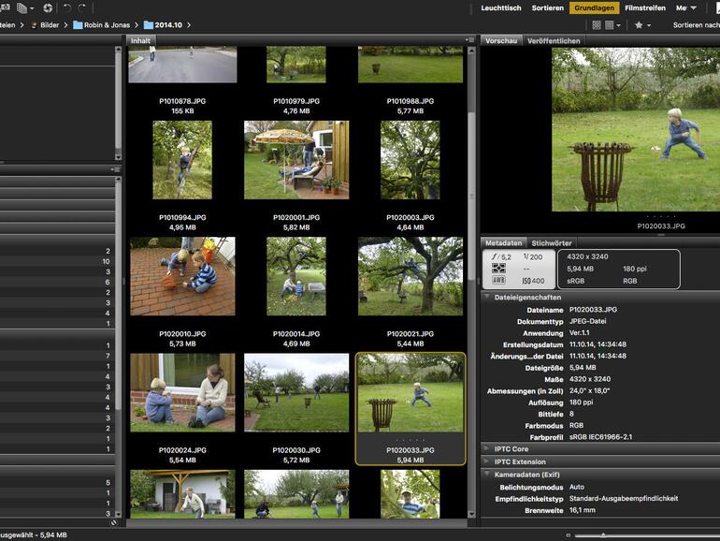Select thumbnail P1020003.JPG
The image size is (720, 541).
tap(410, 160)
